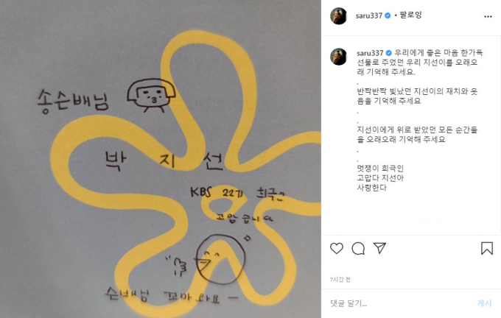Click the verified badge in header
501x318 pixels.
click(x=388, y=15)
